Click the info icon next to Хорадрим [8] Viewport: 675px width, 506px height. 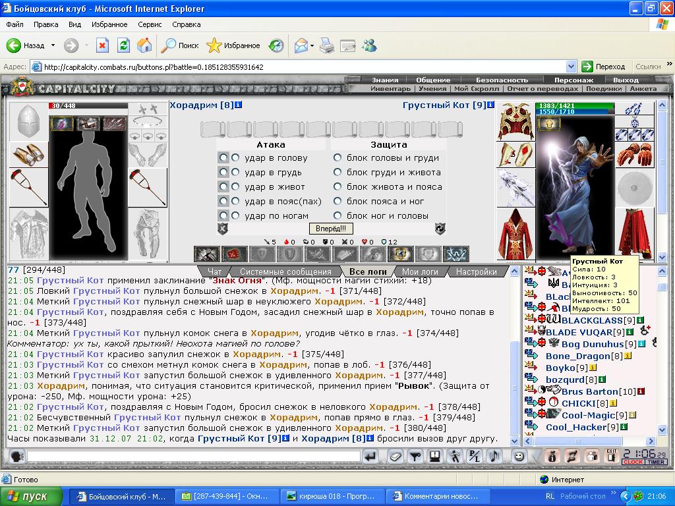point(239,105)
